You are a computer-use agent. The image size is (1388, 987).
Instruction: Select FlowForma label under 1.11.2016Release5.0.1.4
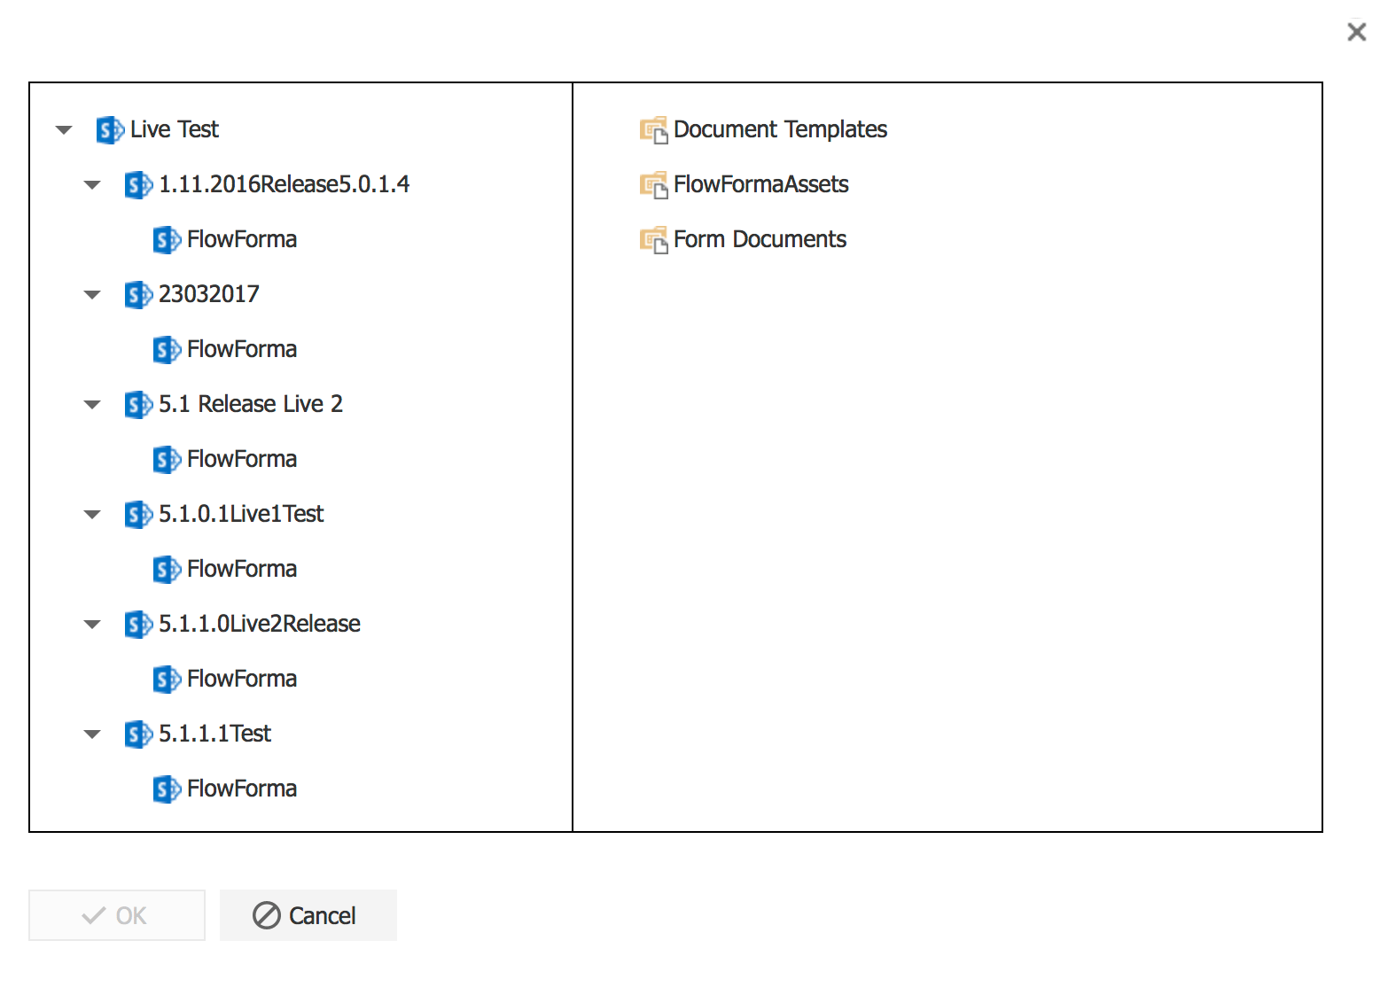point(242,239)
